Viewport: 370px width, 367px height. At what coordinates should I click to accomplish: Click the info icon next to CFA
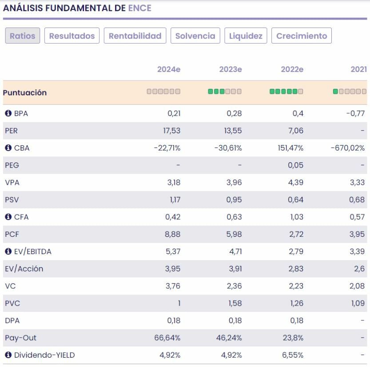pyautogui.click(x=8, y=217)
